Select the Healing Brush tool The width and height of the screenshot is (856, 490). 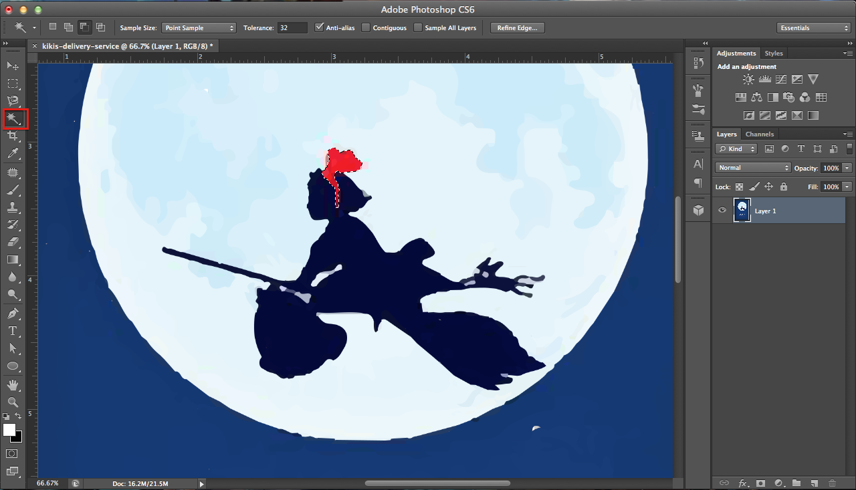coord(13,173)
